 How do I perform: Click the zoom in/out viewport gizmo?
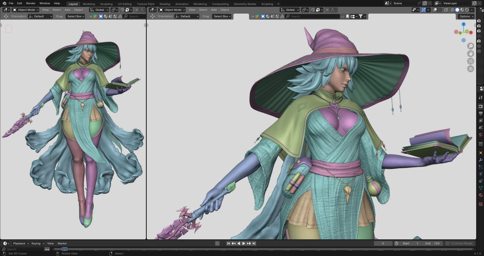(x=470, y=46)
